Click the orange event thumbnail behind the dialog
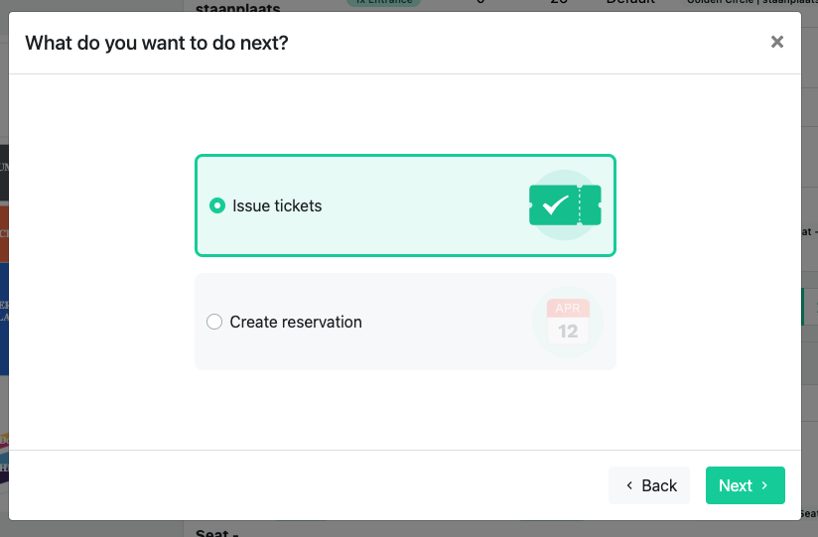818x537 pixels. (4, 234)
